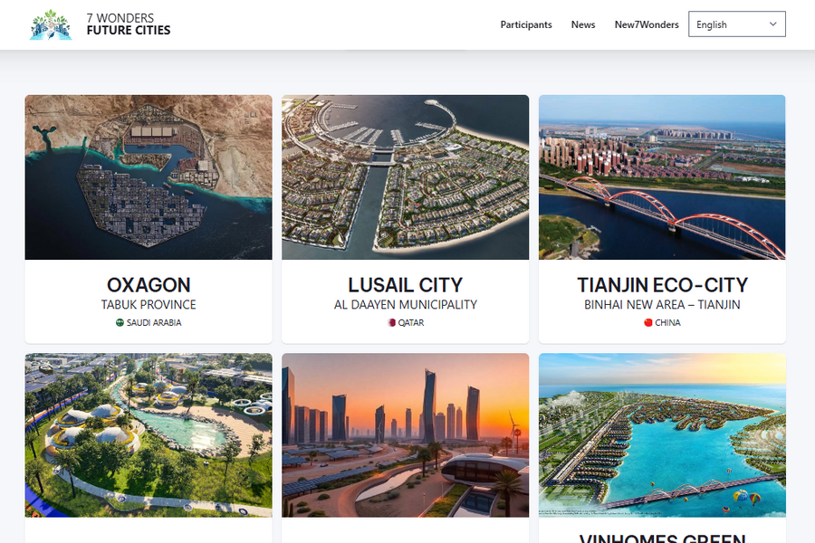Click the TIANJIN ECO-CITY heading
Image resolution: width=815 pixels, height=543 pixels.
tap(662, 285)
